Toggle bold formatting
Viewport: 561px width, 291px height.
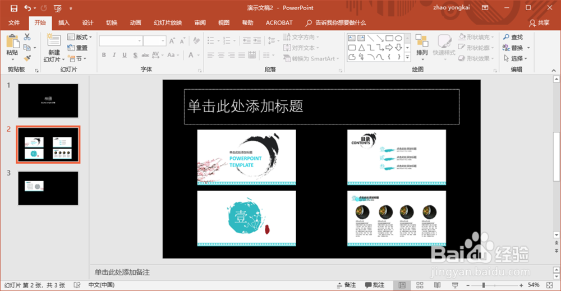104,55
